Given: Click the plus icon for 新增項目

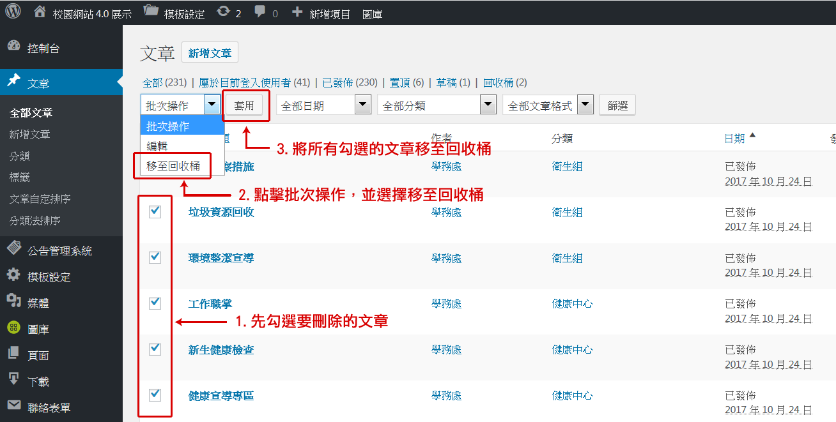Looking at the screenshot, I should coord(297,12).
